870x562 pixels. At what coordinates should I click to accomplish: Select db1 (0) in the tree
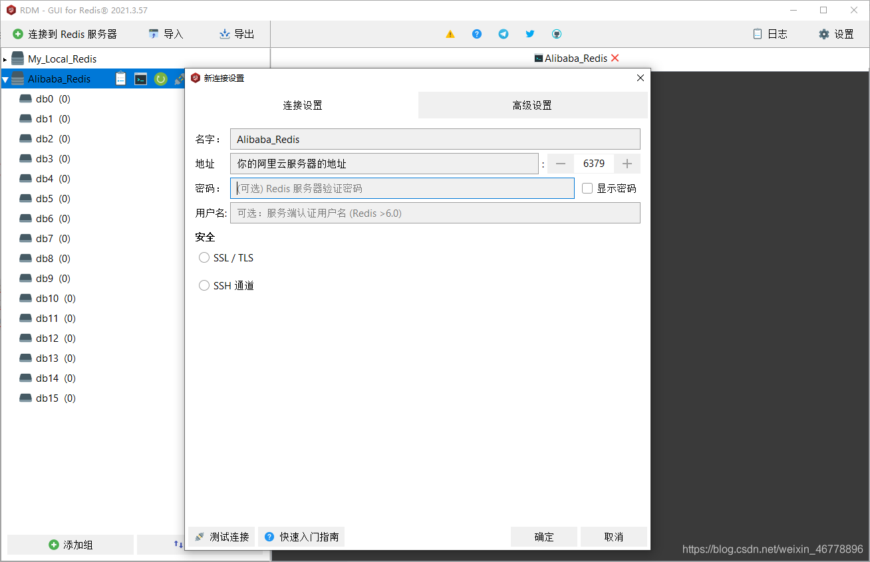click(53, 119)
